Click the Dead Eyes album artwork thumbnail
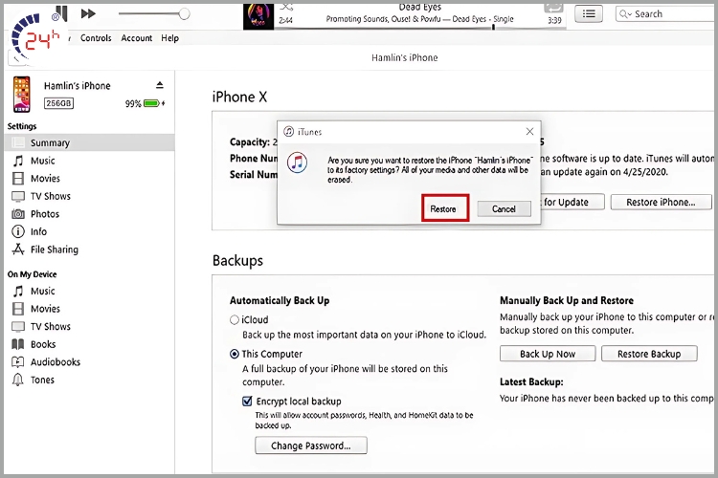This screenshot has height=478, width=718. 258,16
